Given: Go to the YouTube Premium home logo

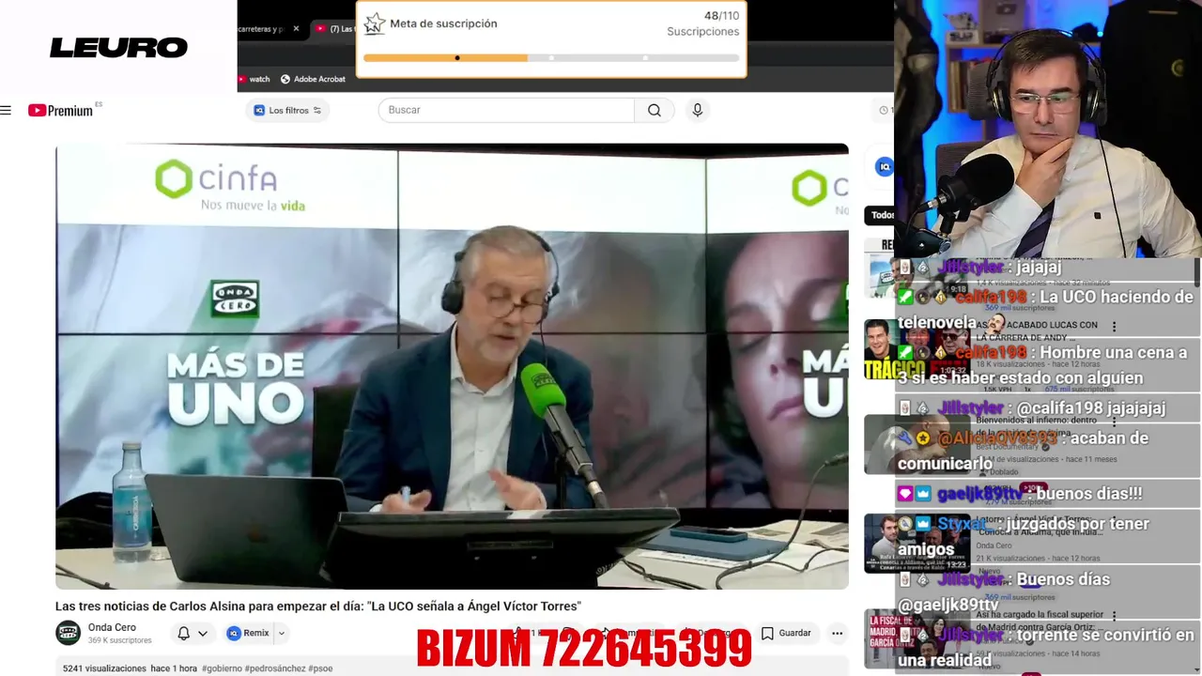Looking at the screenshot, I should click(61, 110).
